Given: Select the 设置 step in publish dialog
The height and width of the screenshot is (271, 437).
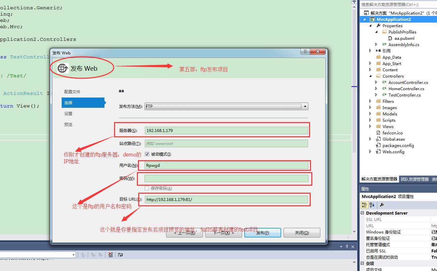Looking at the screenshot, I should point(68,113).
